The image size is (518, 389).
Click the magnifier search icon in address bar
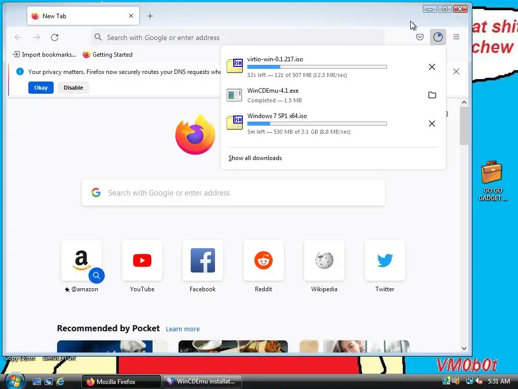pyautogui.click(x=98, y=37)
